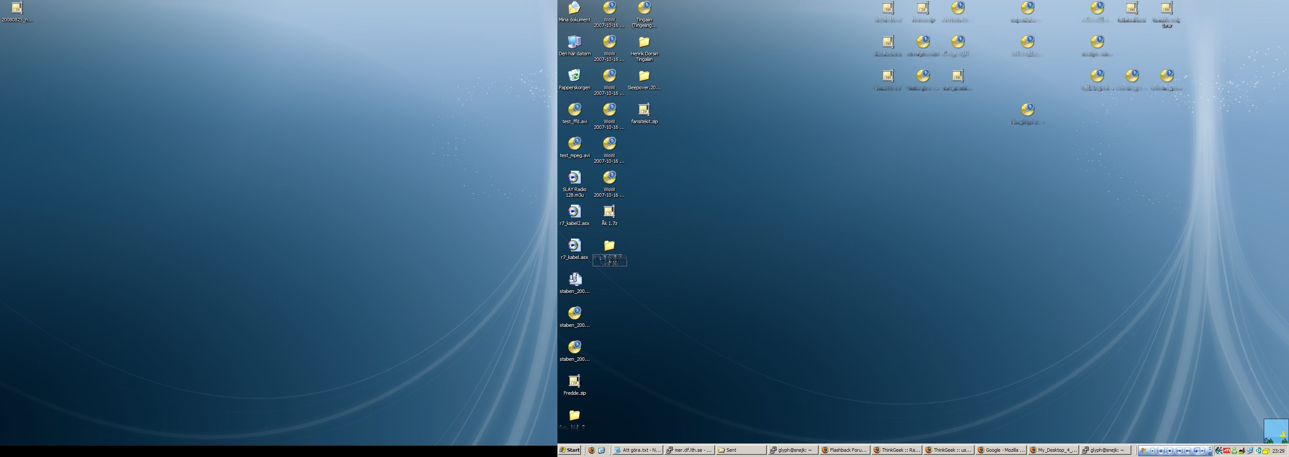Select the r7_kabel.asx file
Viewport: 1289px width, 457px height.
point(574,250)
